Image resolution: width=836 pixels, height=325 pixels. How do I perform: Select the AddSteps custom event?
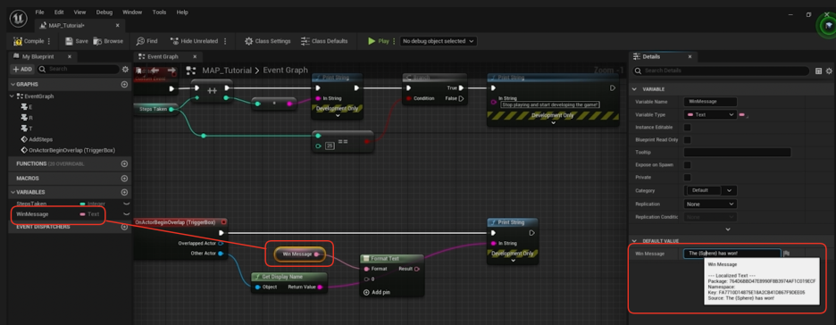37,139
